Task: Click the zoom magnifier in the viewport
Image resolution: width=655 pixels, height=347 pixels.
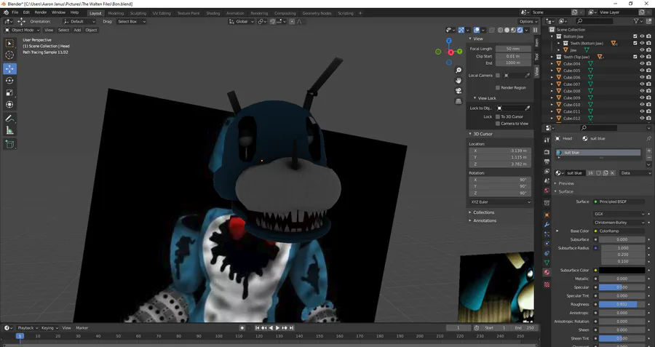Action: pyautogui.click(x=458, y=70)
